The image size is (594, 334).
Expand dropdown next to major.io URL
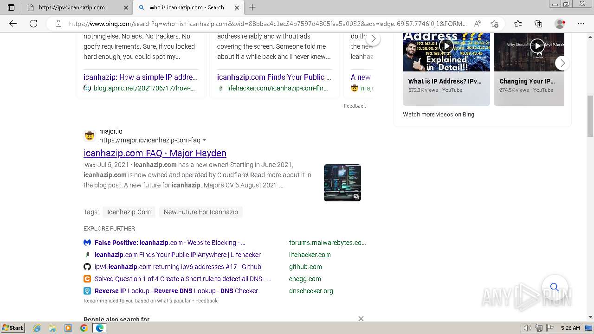[204, 140]
